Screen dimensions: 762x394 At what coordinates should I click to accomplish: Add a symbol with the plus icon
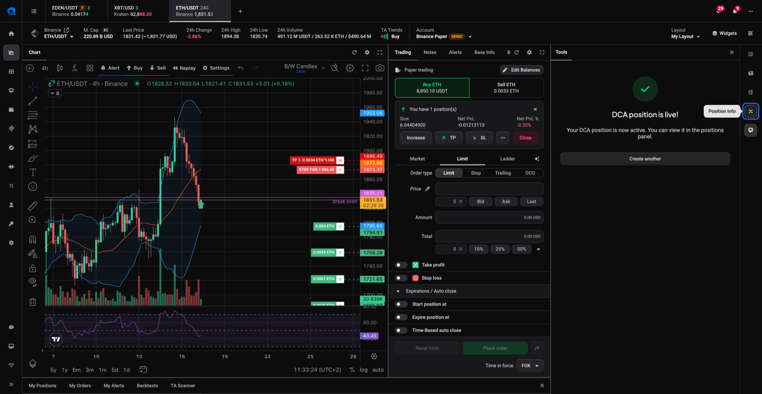(30, 68)
